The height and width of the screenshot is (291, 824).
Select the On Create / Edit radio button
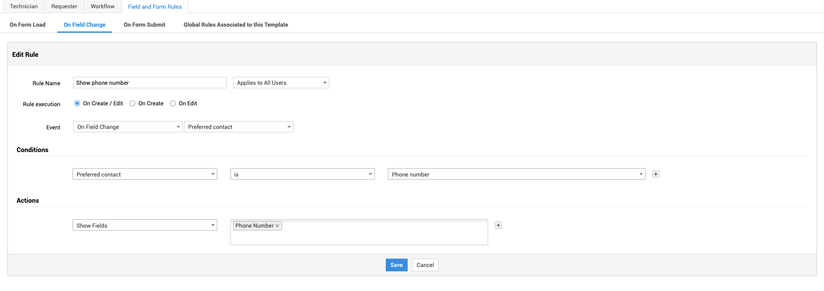[77, 104]
